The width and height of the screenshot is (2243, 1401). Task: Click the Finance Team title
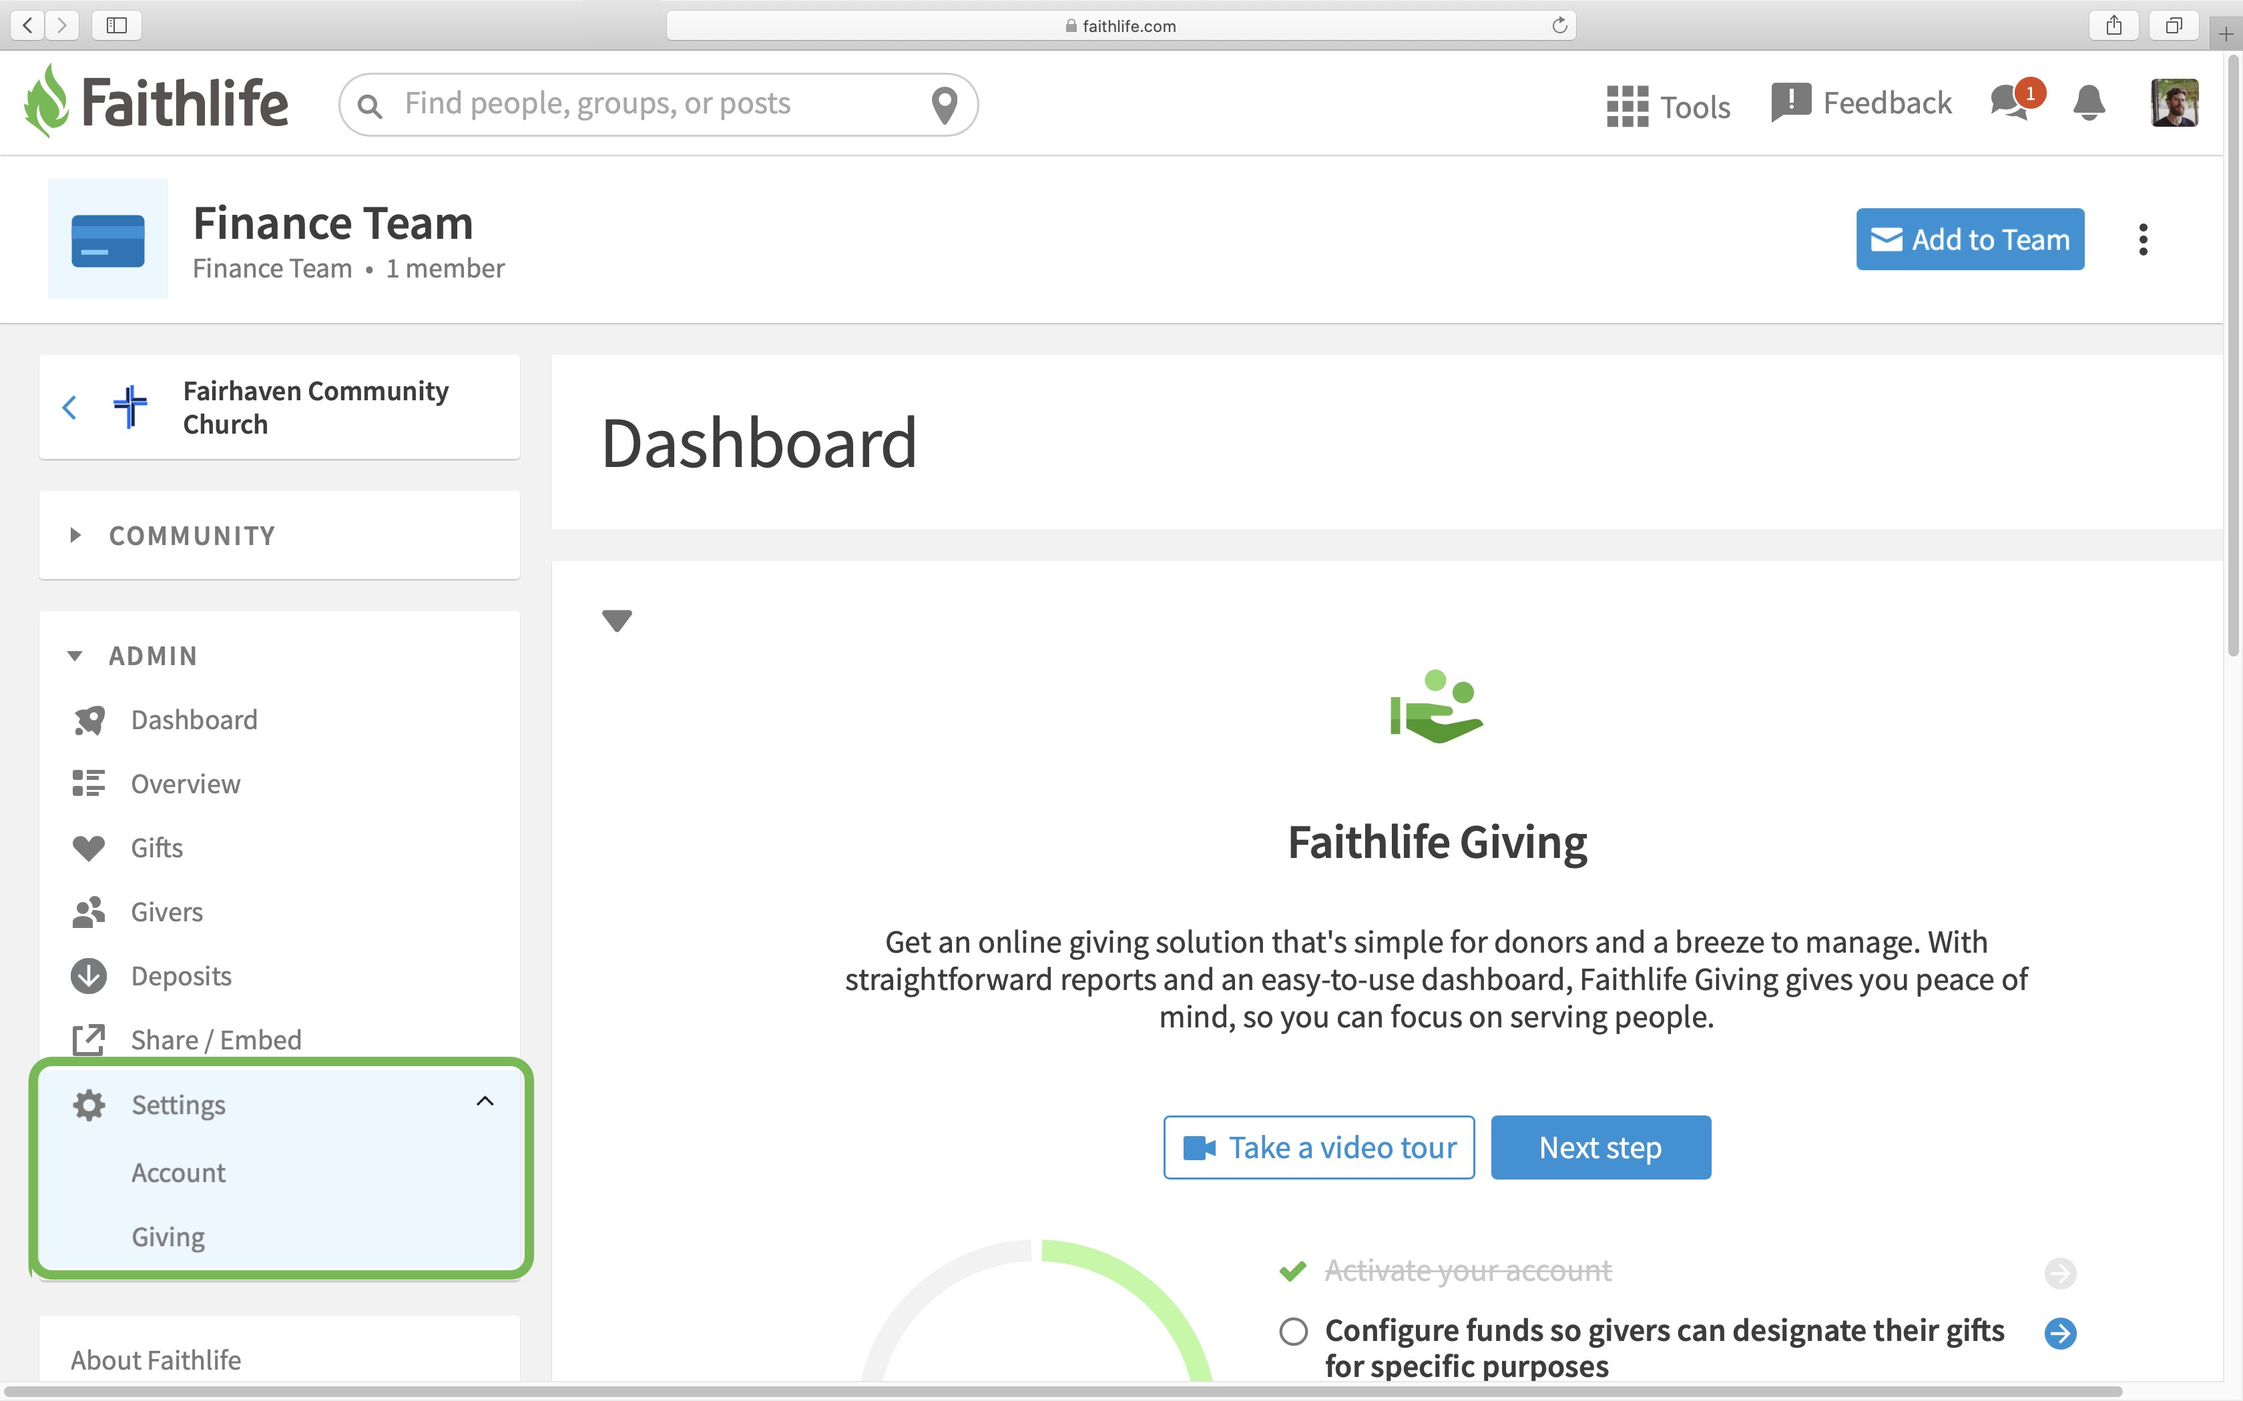click(332, 223)
